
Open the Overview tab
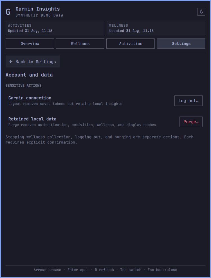tap(30, 44)
